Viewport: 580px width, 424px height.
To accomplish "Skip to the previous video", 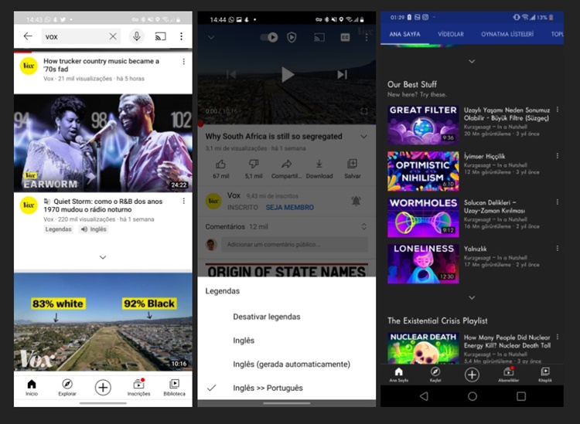I will (231, 75).
